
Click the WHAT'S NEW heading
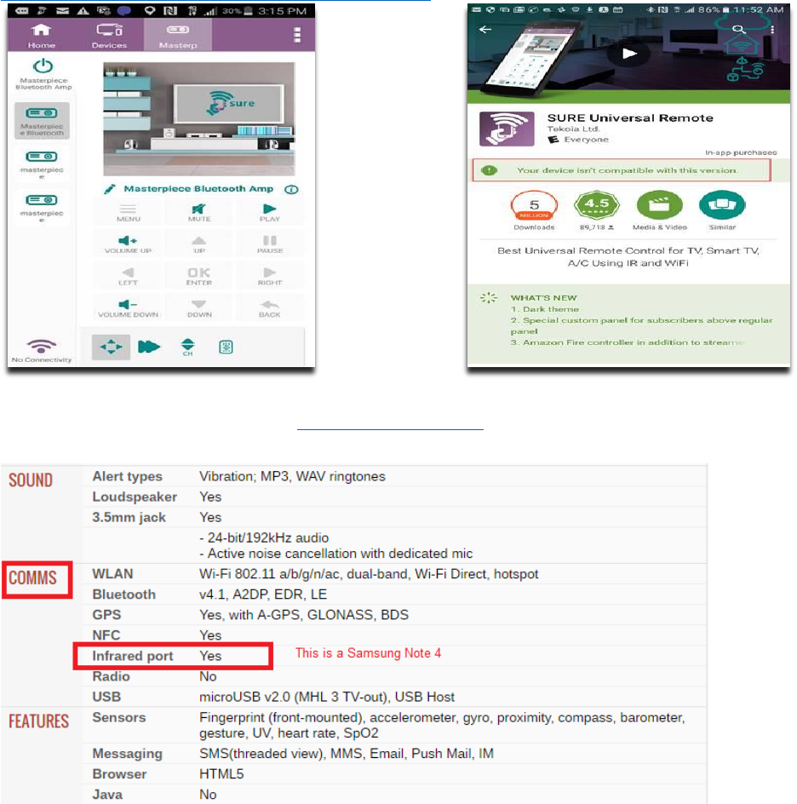(543, 298)
